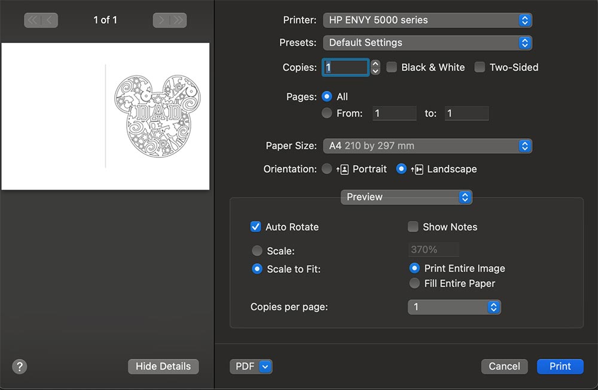Viewport: 598px width, 390px height.
Task: Select Scale to Fit radio button
Action: [257, 269]
